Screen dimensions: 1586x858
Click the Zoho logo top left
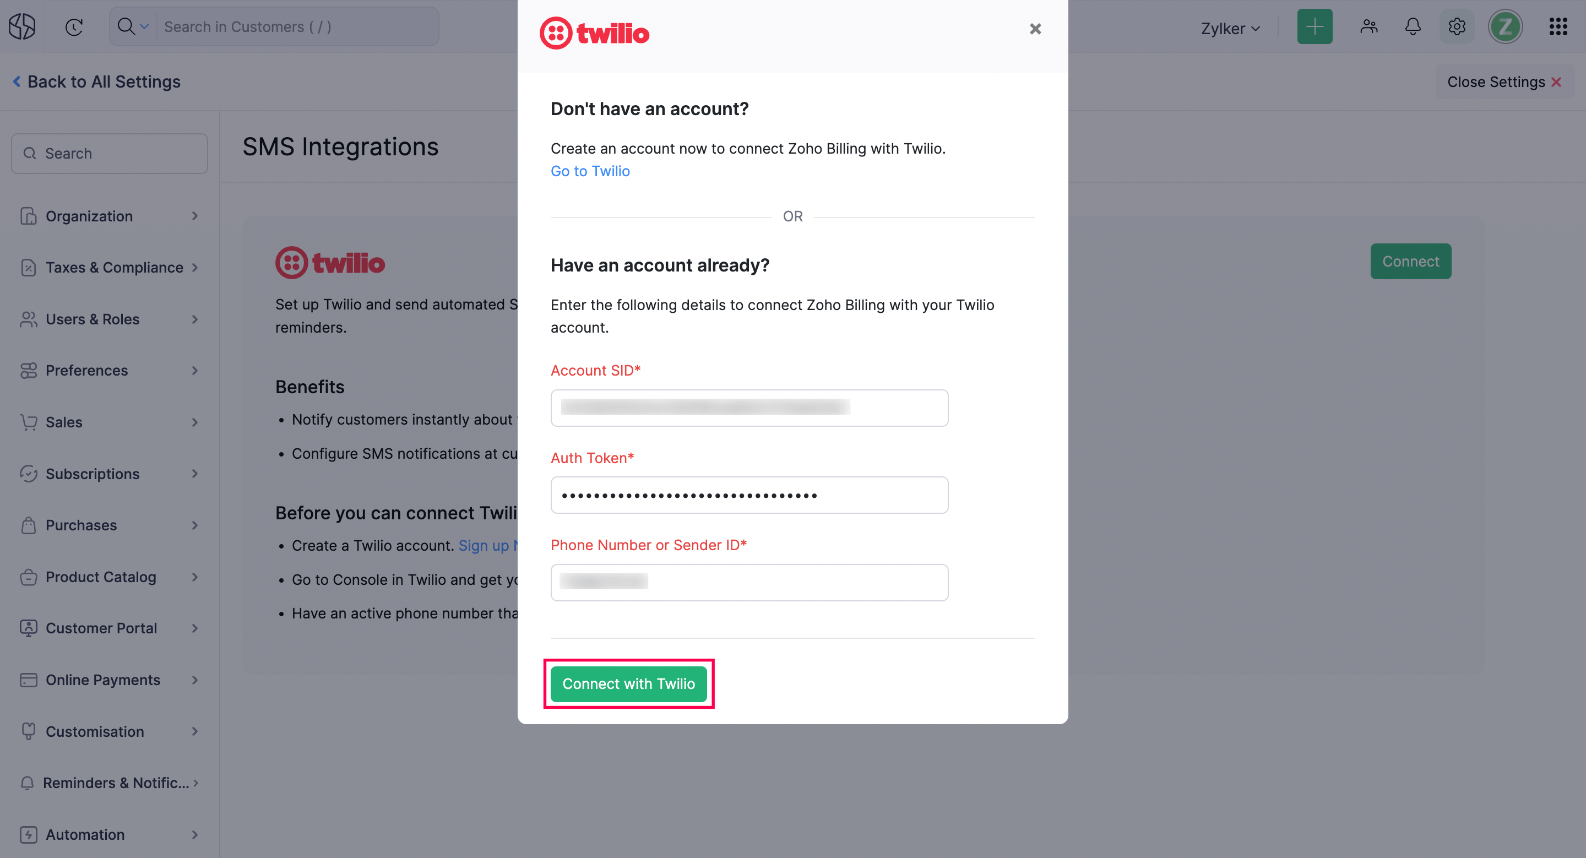coord(21,26)
